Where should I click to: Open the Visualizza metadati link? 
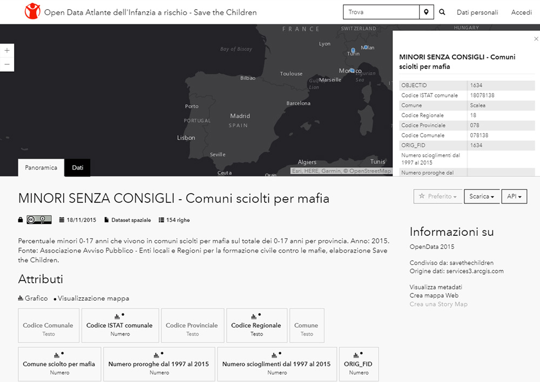(x=436, y=287)
